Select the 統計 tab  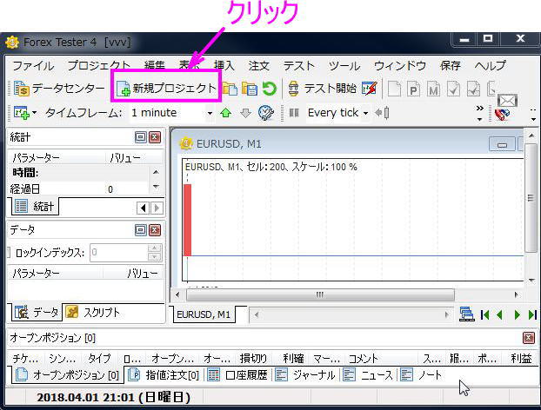pyautogui.click(x=35, y=207)
